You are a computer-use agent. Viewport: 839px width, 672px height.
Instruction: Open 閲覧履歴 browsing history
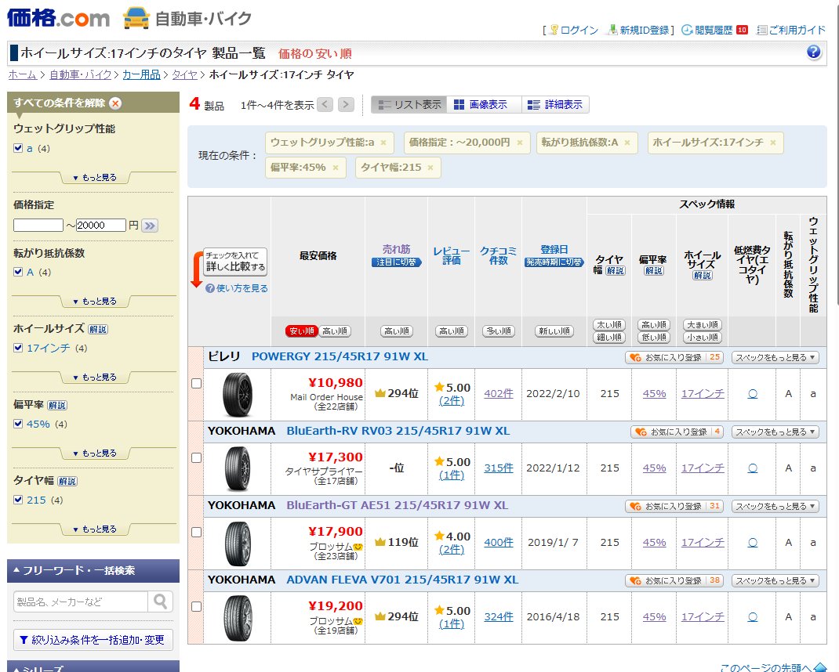[714, 30]
